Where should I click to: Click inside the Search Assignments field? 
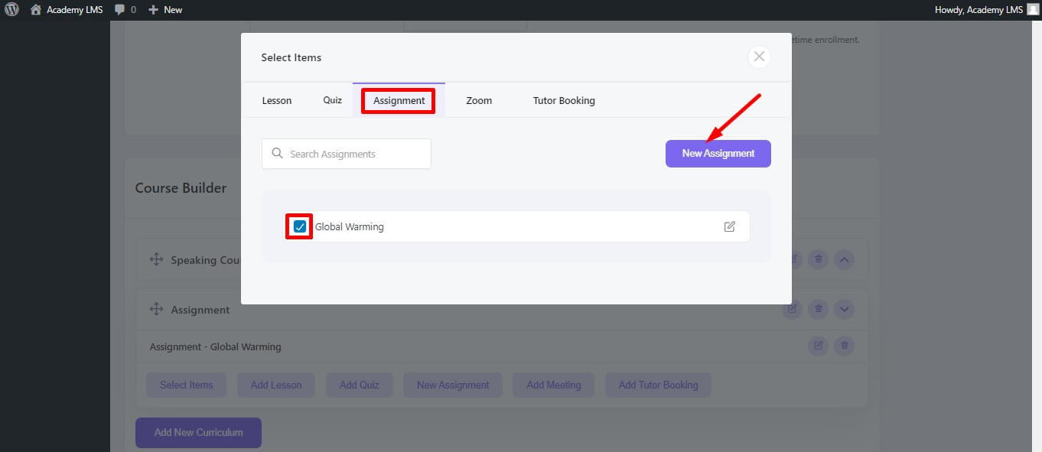[x=344, y=153]
